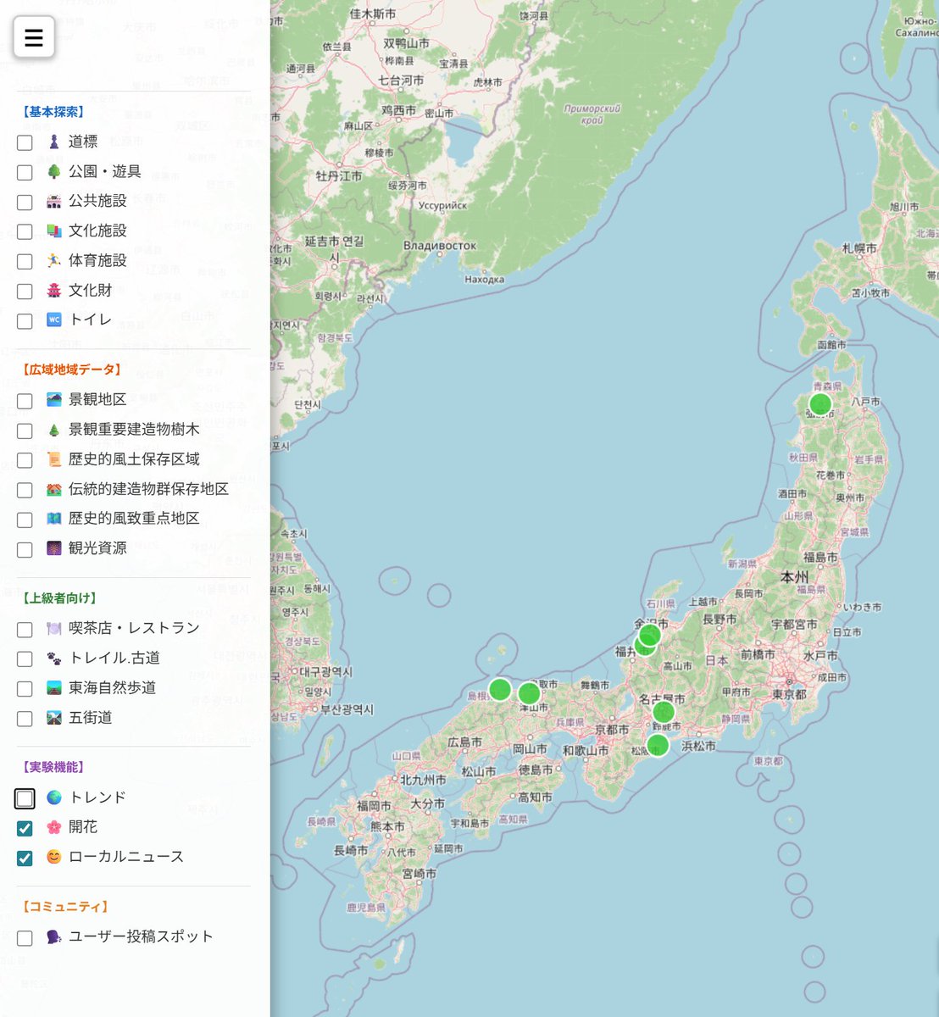Click the road icon beside 東海自然歩道
The width and height of the screenshot is (939, 1017).
point(54,687)
